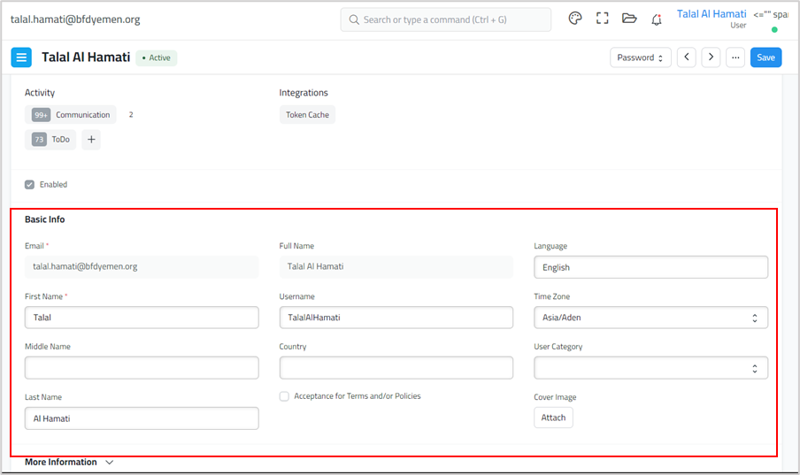Toggle fullscreen mode icon
Image resolution: width=800 pixels, height=475 pixels.
603,19
